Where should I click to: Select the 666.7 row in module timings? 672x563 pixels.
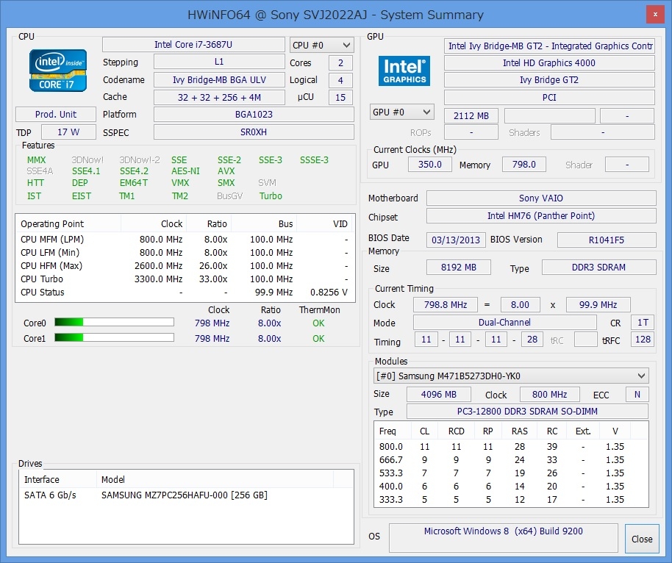pos(511,460)
